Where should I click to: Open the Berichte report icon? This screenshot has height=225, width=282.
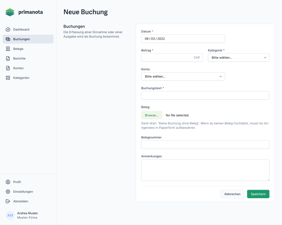pos(8,59)
